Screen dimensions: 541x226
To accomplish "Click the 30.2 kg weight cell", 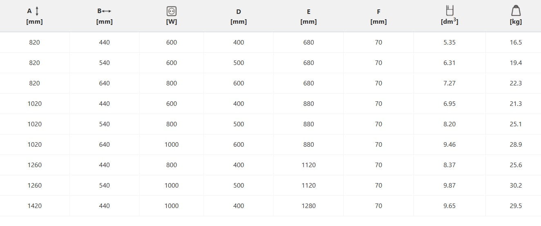I will (516, 186).
